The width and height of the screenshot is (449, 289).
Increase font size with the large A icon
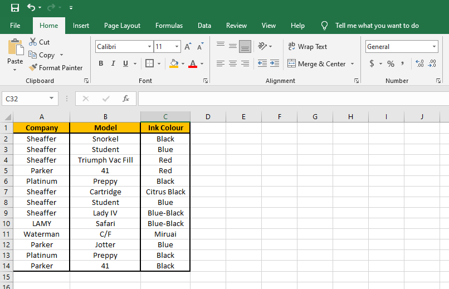(188, 46)
